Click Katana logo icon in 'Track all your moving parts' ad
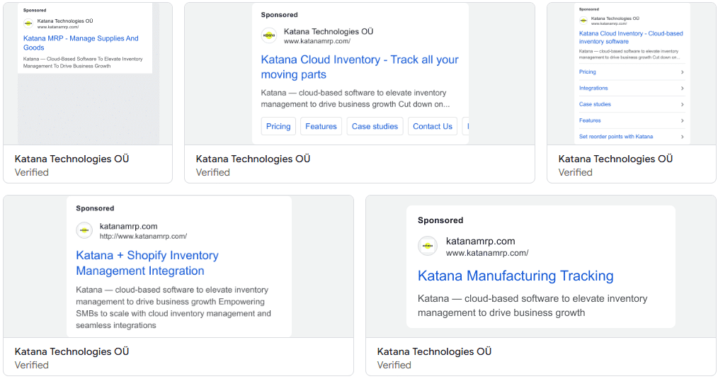718x379 pixels. pyautogui.click(x=269, y=35)
